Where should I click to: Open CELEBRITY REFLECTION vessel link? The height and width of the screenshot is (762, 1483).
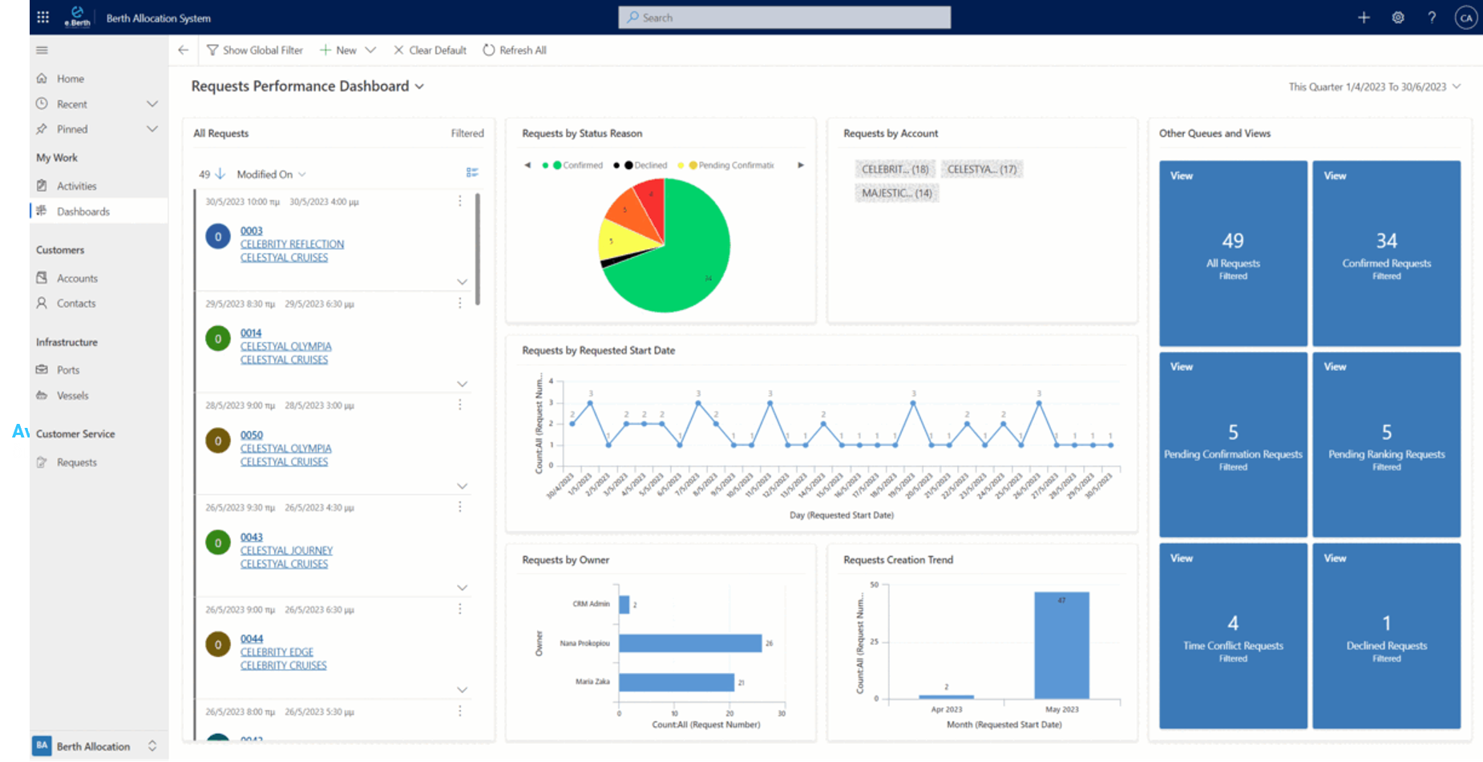click(x=292, y=244)
